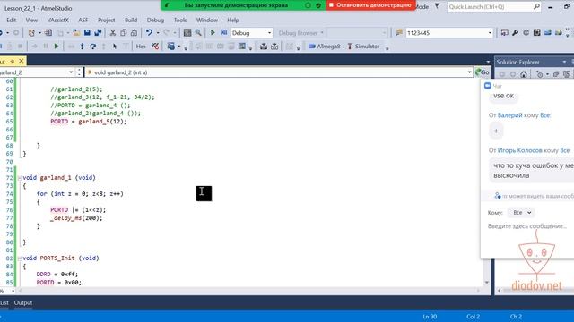The image size is (574, 322).
Task: Click the vertical scrollbar down arrow
Action: point(487,283)
